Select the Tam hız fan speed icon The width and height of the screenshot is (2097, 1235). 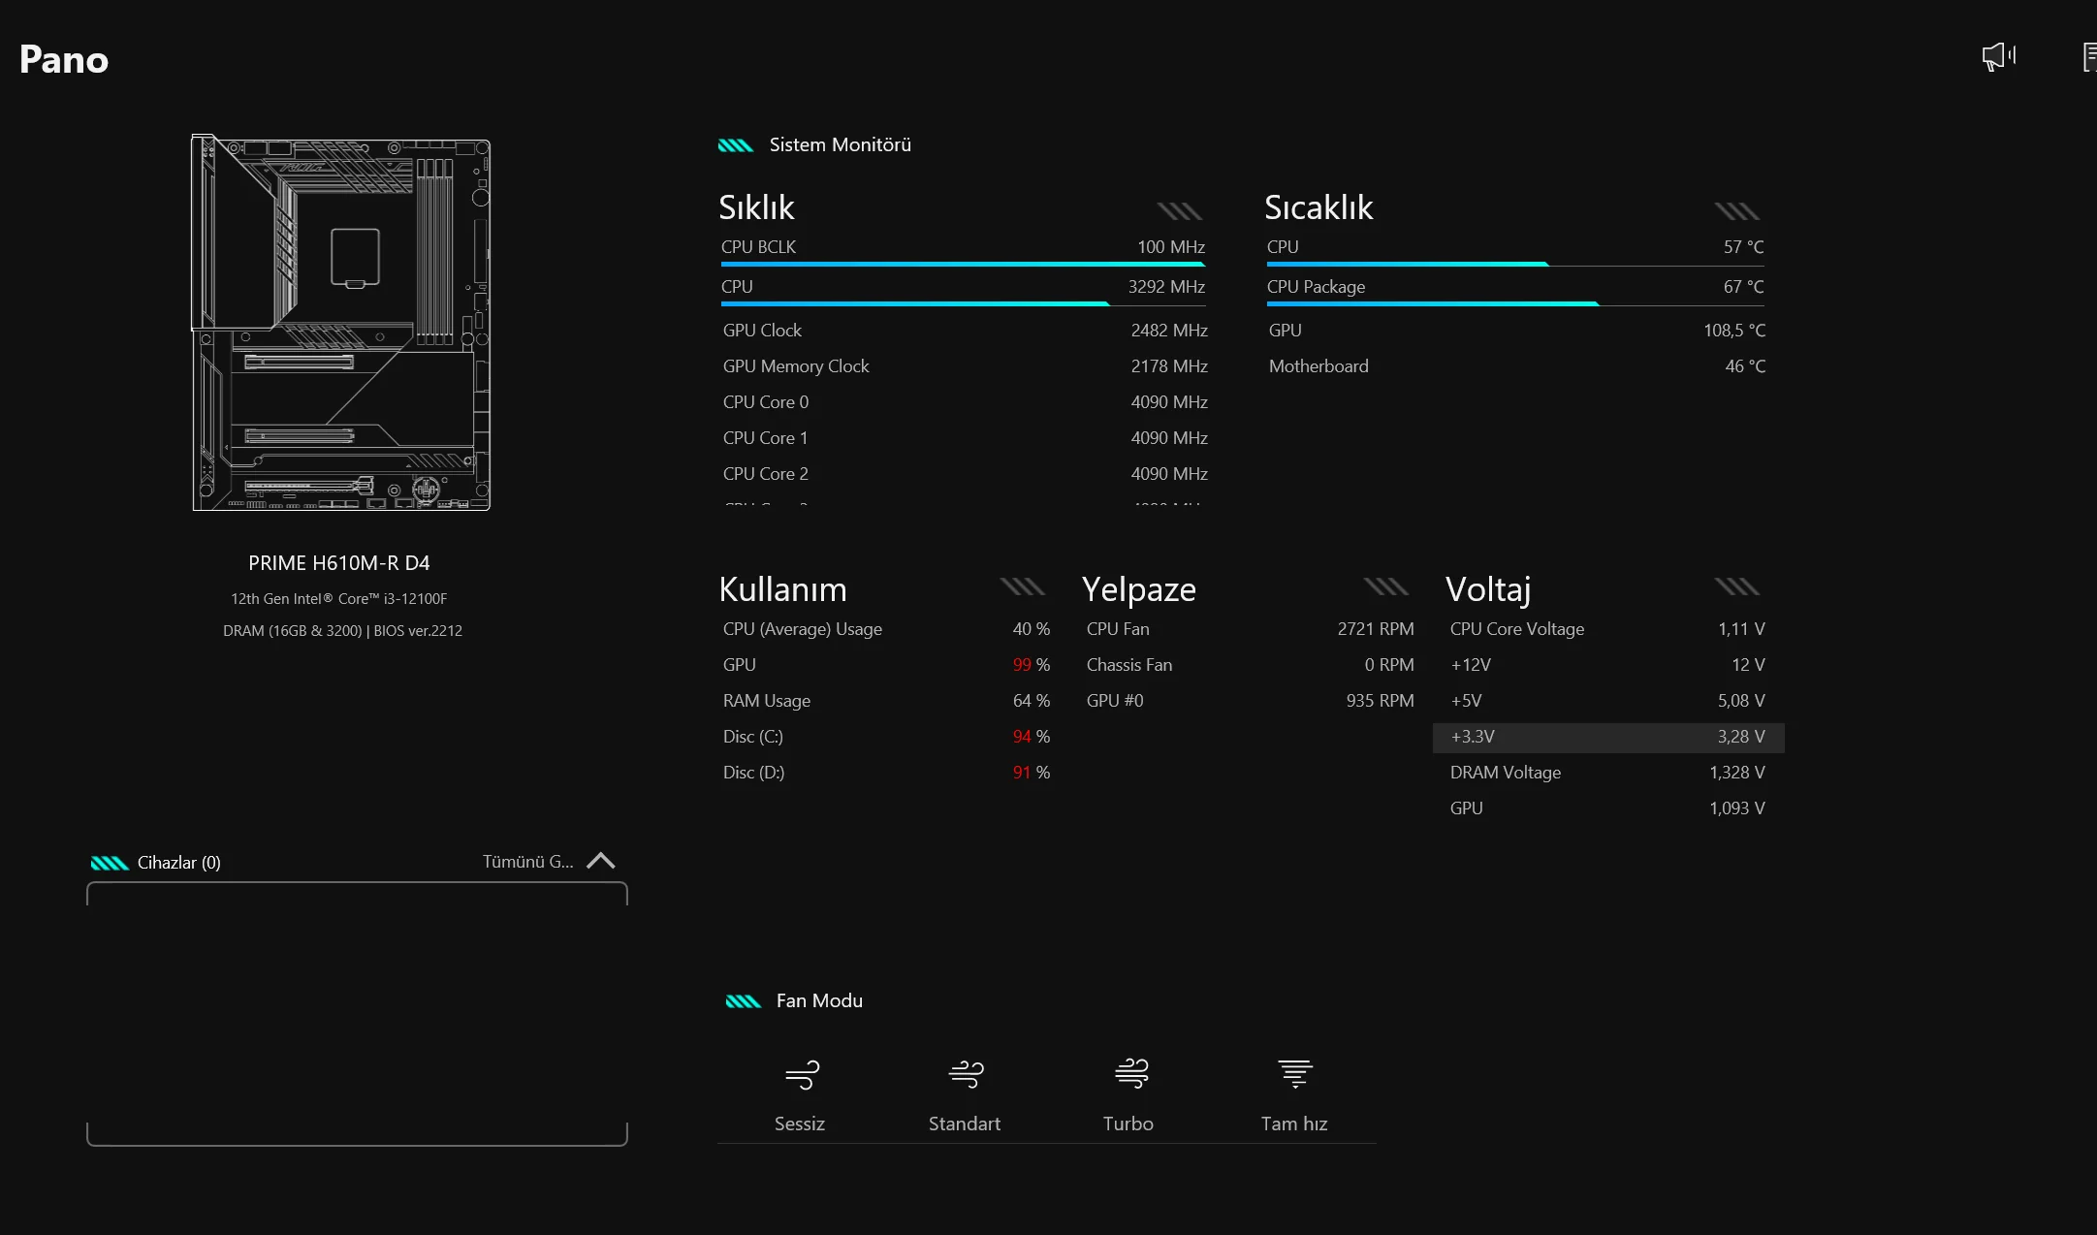(x=1294, y=1073)
